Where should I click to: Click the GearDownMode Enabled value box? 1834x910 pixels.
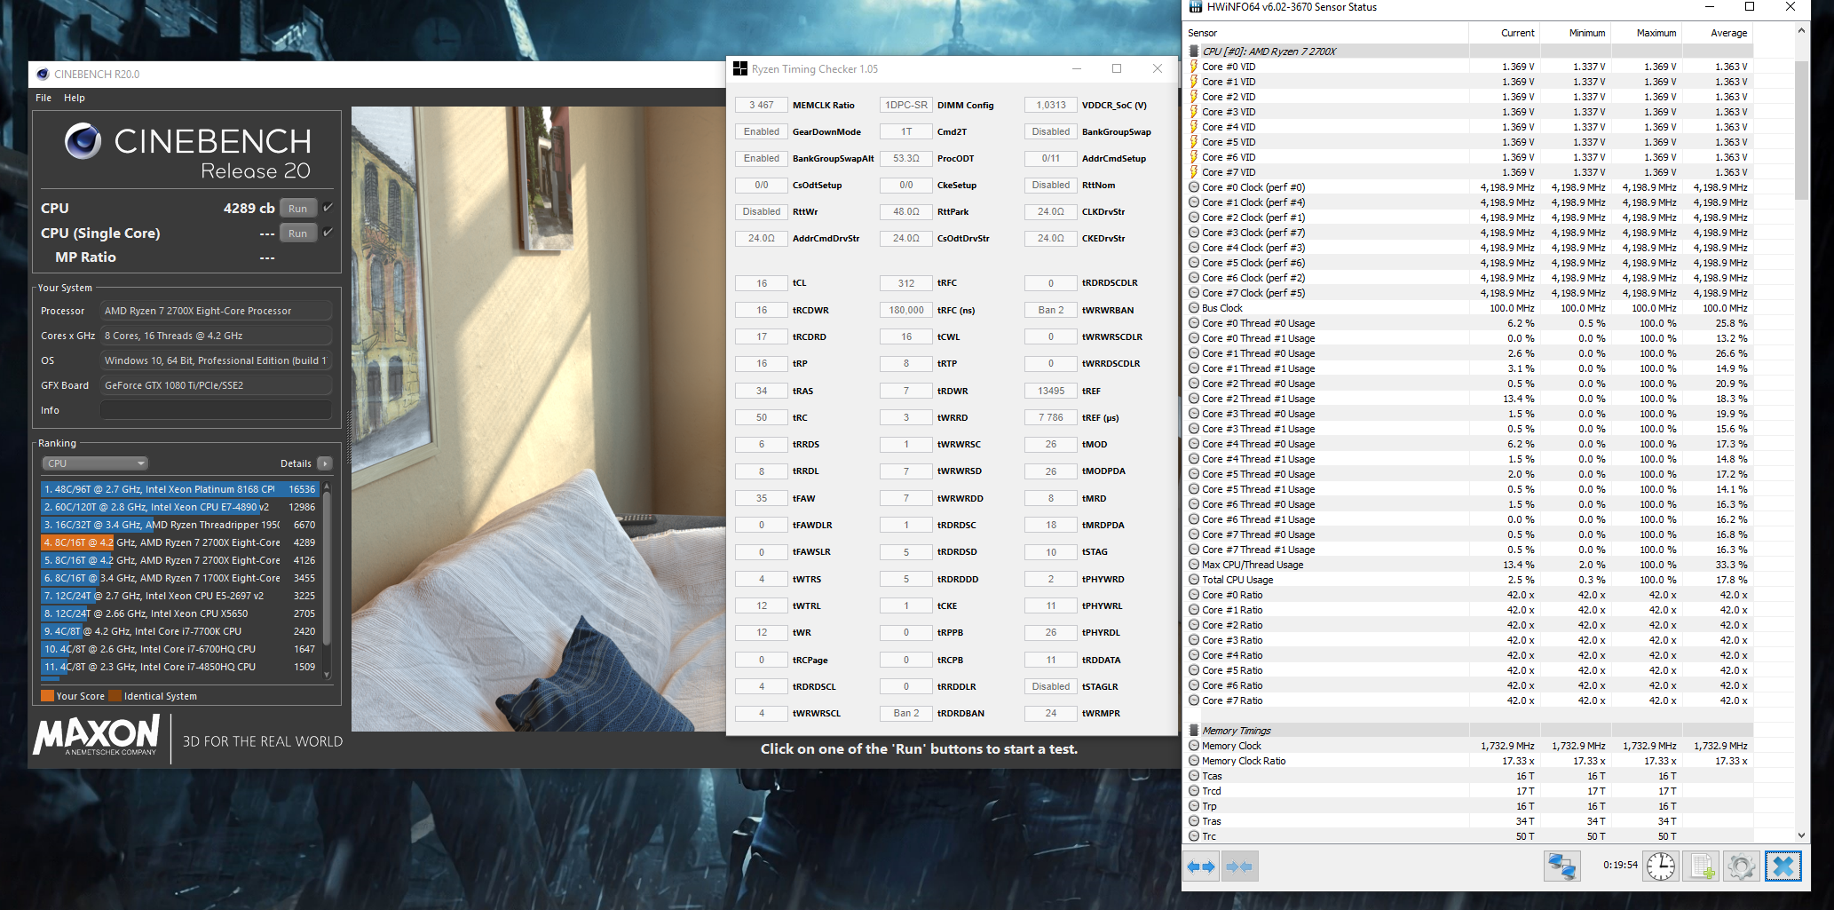click(x=762, y=131)
